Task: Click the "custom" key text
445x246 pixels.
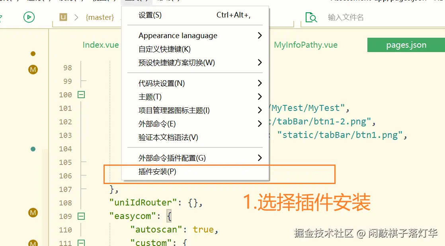Action: click(x=151, y=242)
